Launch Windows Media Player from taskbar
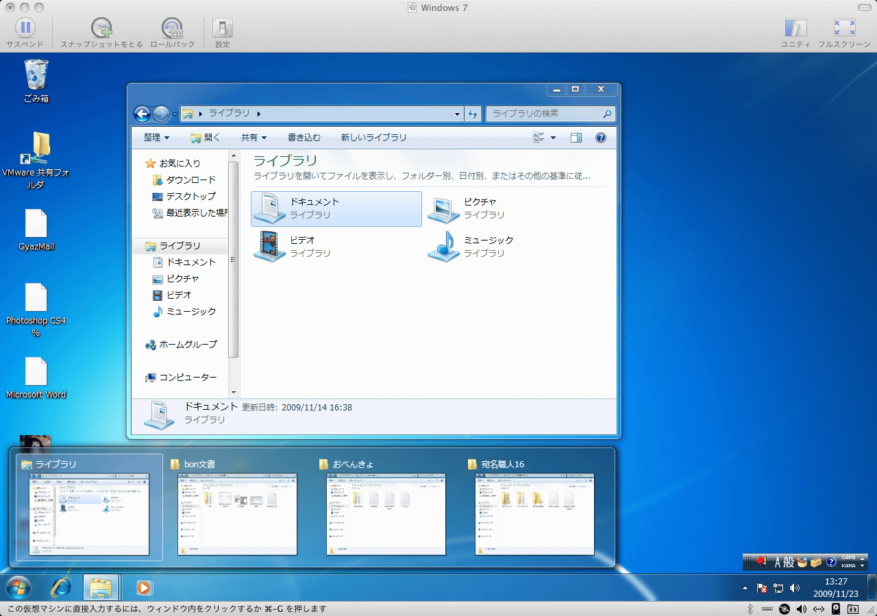The height and width of the screenshot is (616, 877). coord(144,587)
